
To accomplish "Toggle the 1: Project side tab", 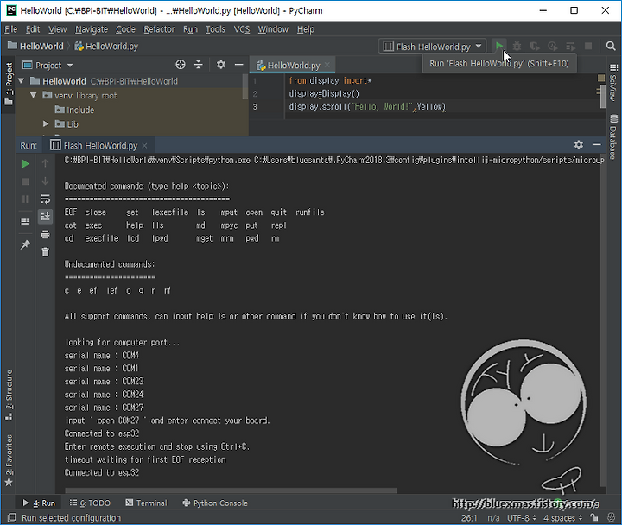I will [9, 84].
